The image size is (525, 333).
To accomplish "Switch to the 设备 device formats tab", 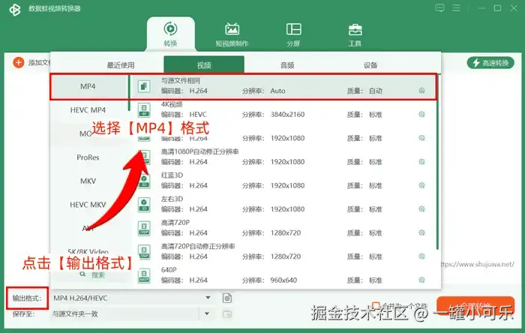I will coord(370,65).
